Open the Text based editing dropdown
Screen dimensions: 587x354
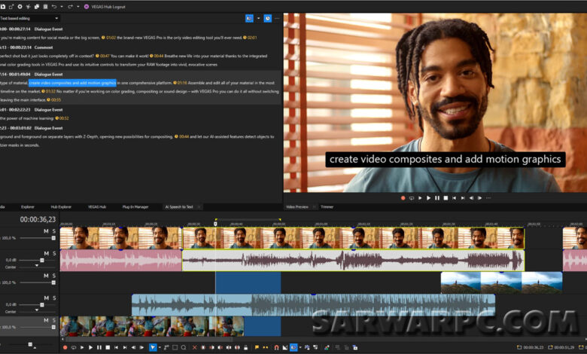(29, 18)
